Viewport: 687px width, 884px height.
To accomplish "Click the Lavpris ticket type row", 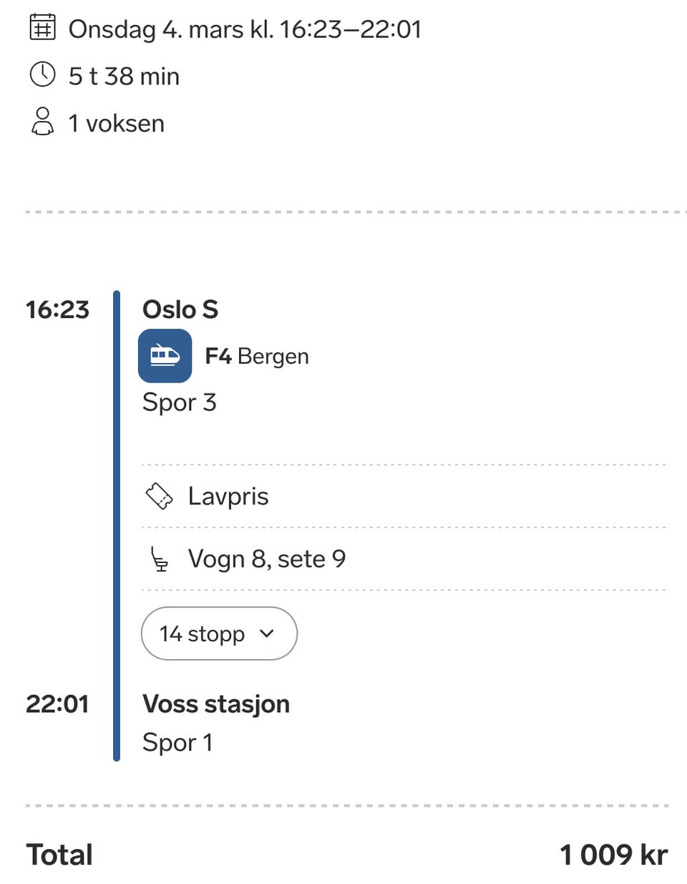I will pos(228,496).
